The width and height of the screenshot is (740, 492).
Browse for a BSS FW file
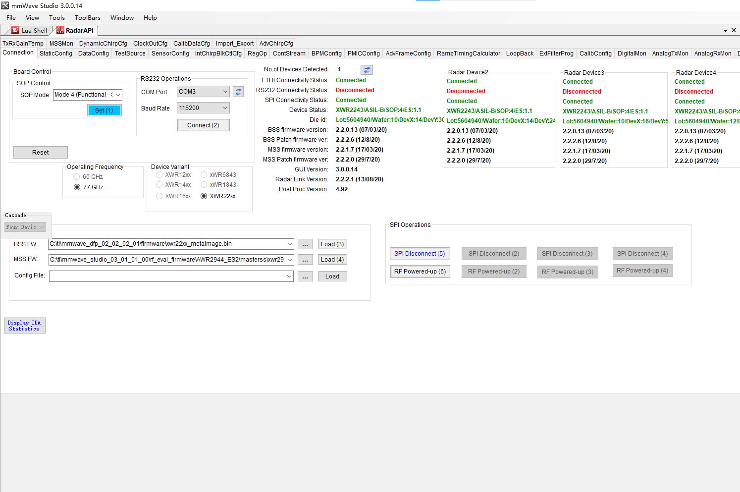(305, 244)
